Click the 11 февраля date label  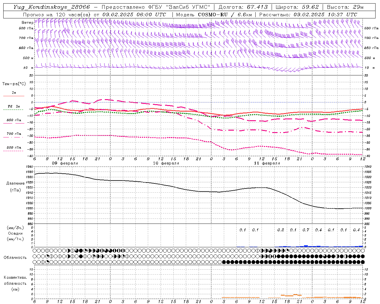[x=267, y=163]
